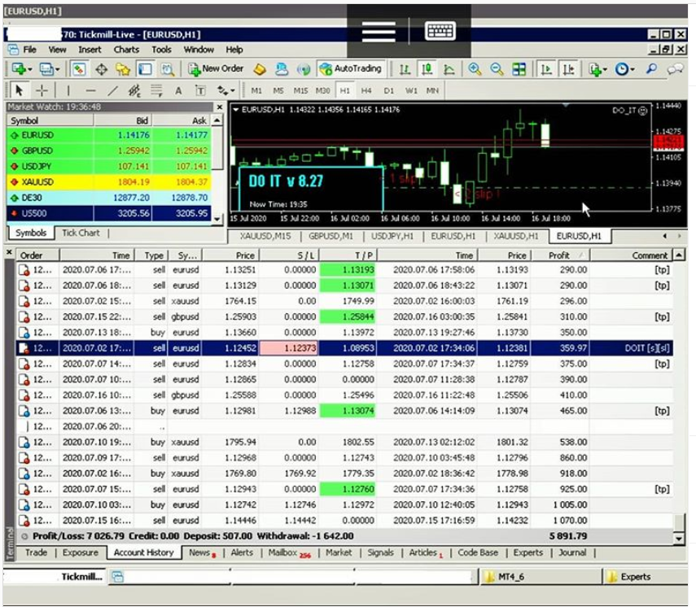This screenshot has height=607, width=696.
Task: Select the trendline drawing tool
Action: pos(113,90)
